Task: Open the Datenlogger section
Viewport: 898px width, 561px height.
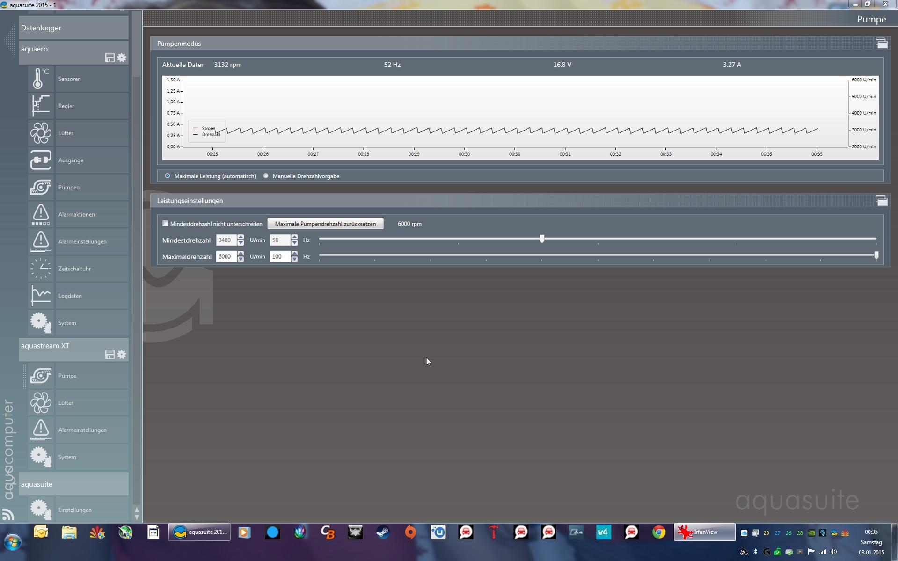Action: tap(73, 28)
